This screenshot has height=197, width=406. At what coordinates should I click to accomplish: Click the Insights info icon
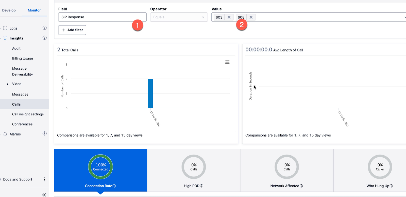pyautogui.click(x=44, y=38)
